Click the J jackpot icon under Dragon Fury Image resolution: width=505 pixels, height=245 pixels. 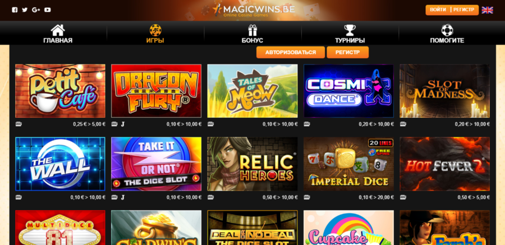(123, 124)
